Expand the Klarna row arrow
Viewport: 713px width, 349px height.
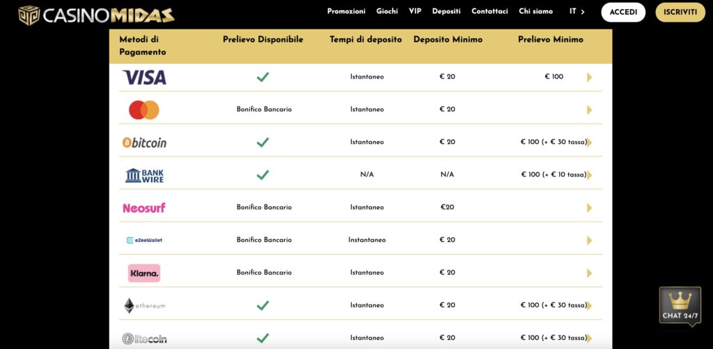tap(589, 273)
